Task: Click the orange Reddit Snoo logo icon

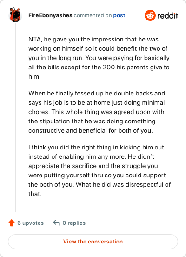Action: (x=150, y=15)
